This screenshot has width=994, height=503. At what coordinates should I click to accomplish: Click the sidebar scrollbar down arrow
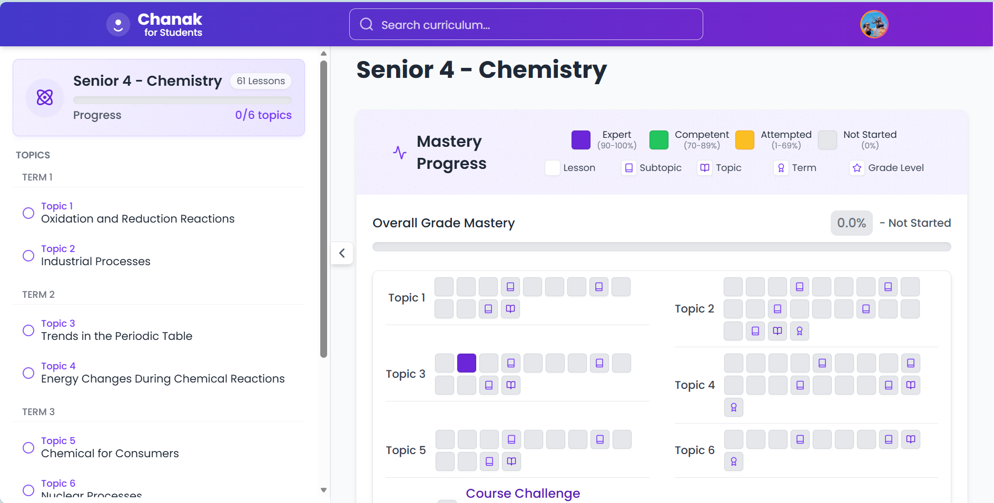coord(323,489)
